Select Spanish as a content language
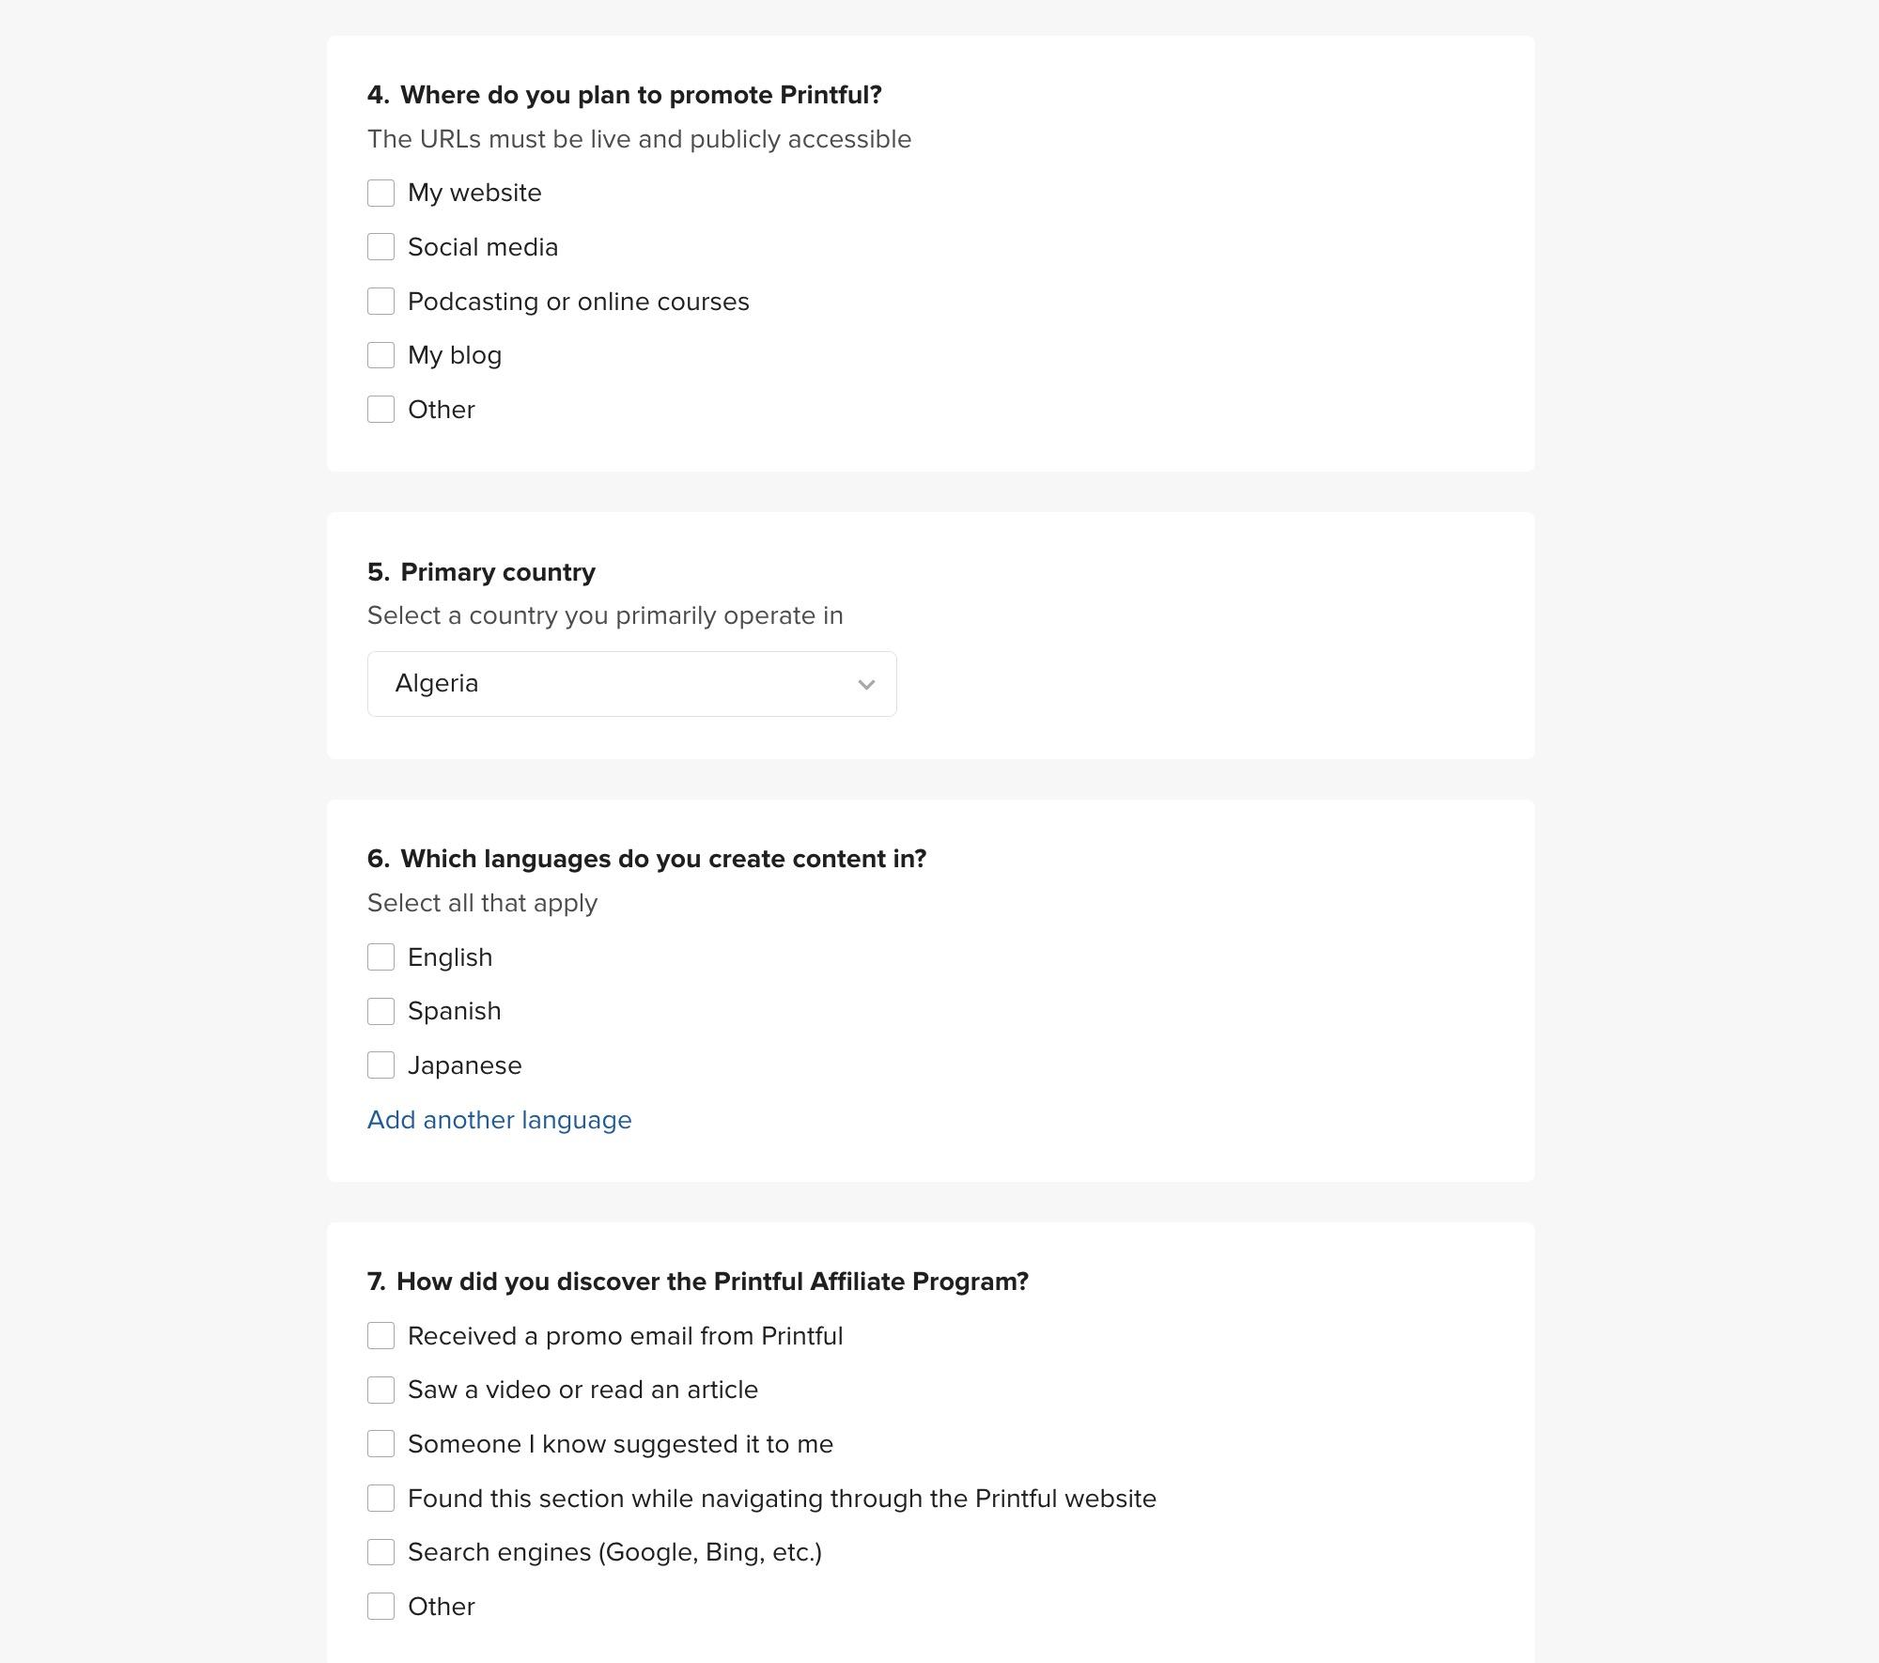1879x1663 pixels. pyautogui.click(x=380, y=1012)
